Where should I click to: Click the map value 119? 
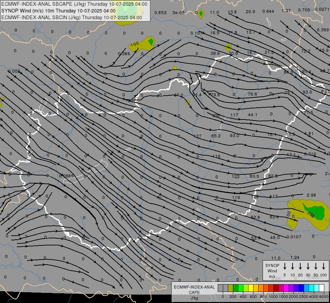pyautogui.click(x=236, y=197)
